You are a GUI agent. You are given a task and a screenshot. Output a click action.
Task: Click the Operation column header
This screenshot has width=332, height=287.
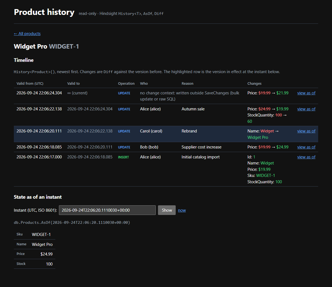[126, 84]
